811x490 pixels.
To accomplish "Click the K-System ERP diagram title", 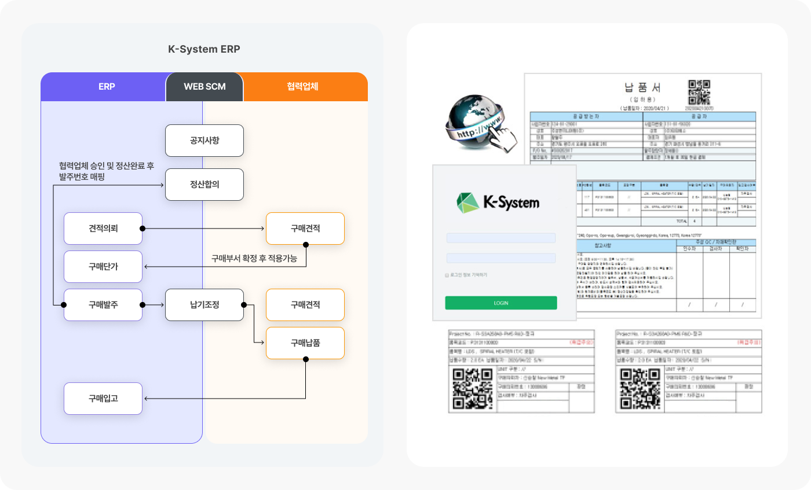I will pyautogui.click(x=204, y=49).
